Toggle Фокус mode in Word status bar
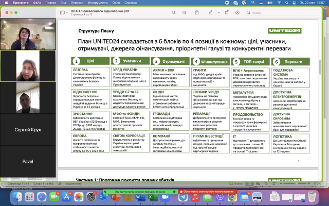 [236, 184]
